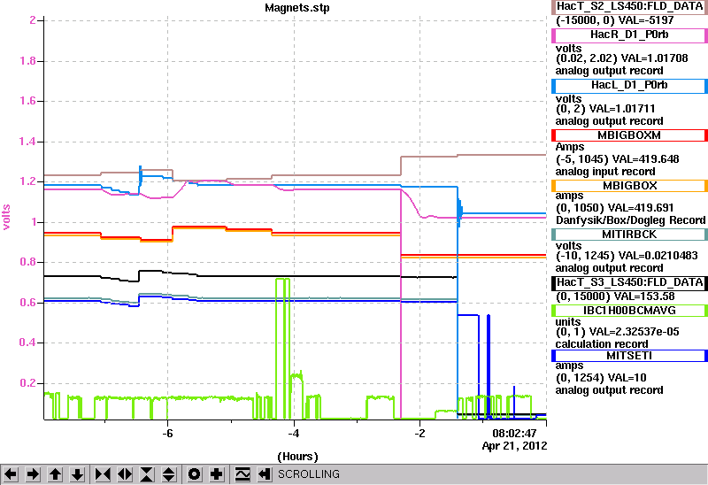
Task: Click the horizontal zoom-out diamond icon
Action: (125, 474)
